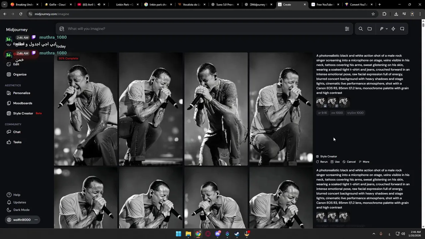Viewport: 425px width, 239px height.
Task: Open the Chrome three-dot menu
Action: click(x=420, y=14)
